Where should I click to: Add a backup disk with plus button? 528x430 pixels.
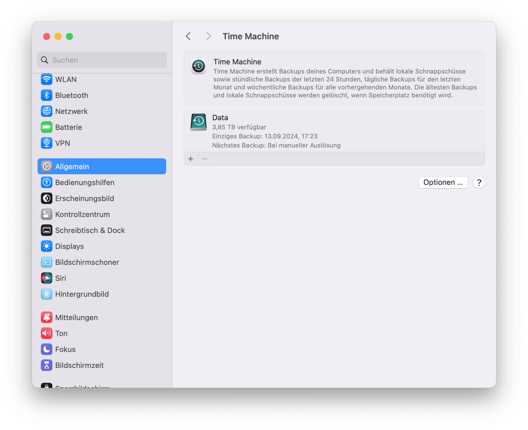pyautogui.click(x=191, y=159)
